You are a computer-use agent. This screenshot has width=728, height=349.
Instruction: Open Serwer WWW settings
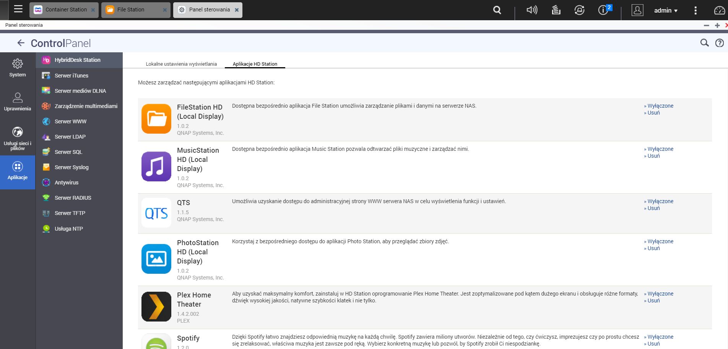[x=79, y=121]
